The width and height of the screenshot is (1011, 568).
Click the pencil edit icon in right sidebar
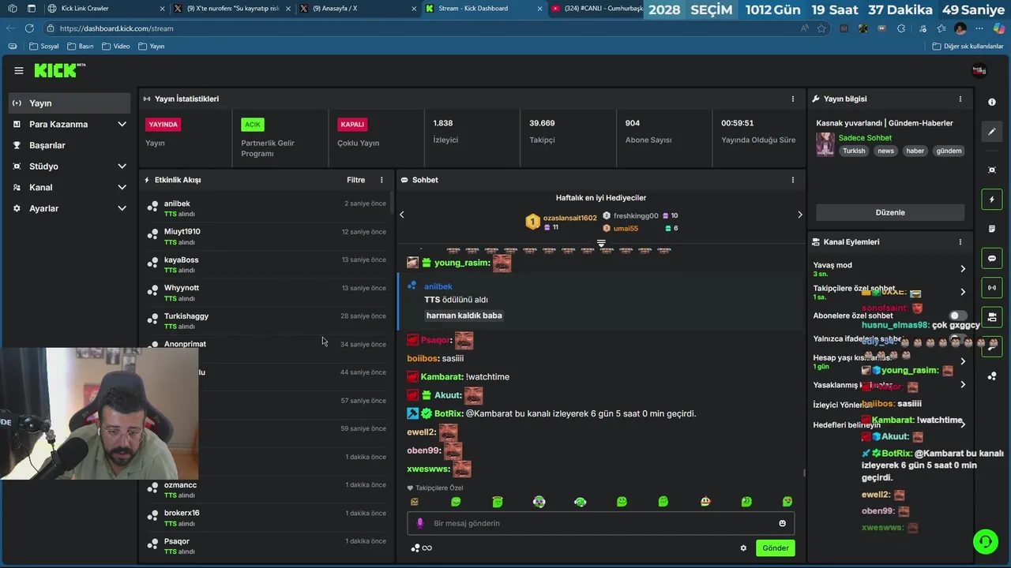(992, 132)
